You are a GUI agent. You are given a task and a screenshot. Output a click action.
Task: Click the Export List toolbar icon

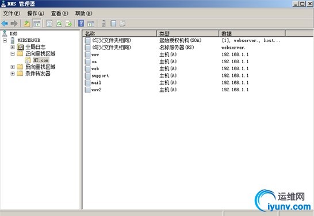coord(68,24)
